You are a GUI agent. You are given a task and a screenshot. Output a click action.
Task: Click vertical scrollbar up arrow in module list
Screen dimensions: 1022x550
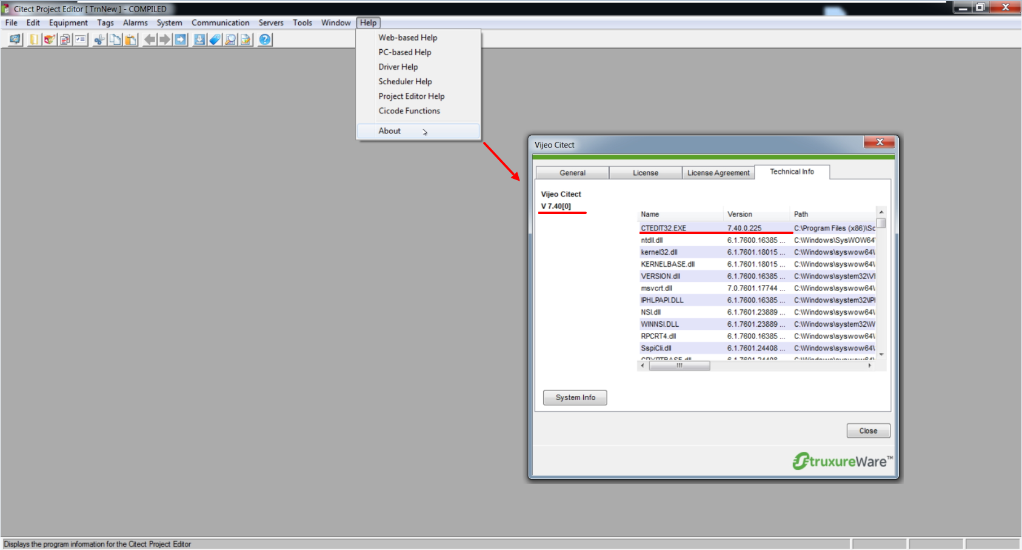[x=881, y=212]
